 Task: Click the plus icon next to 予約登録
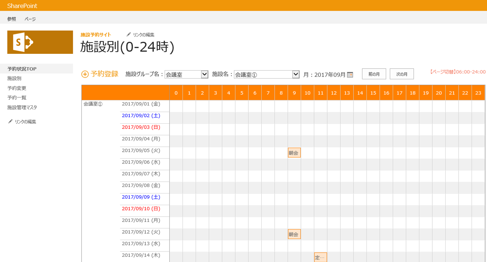84,74
